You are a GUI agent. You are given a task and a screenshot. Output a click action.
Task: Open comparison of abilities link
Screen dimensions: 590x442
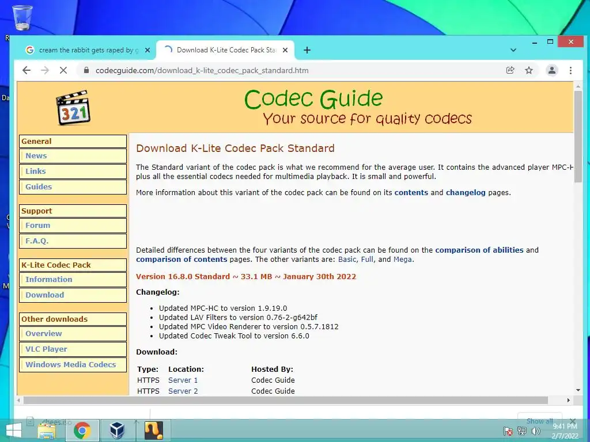point(479,250)
